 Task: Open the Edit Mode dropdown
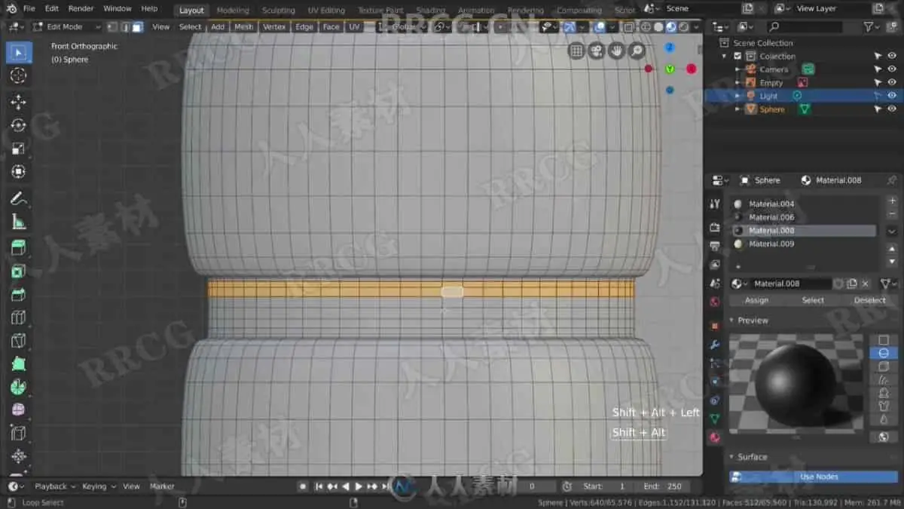click(66, 26)
